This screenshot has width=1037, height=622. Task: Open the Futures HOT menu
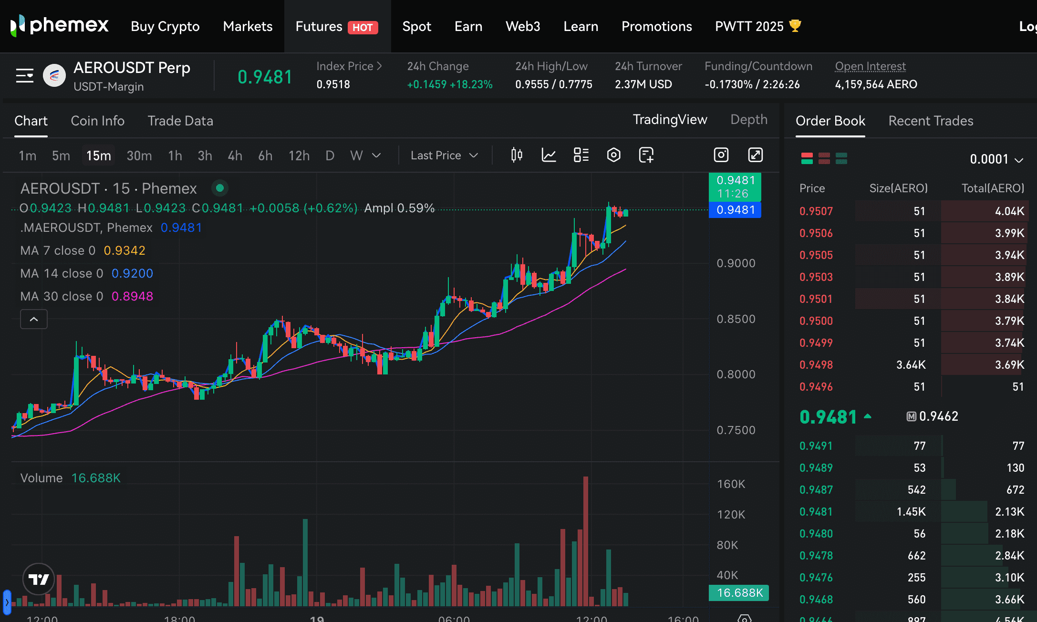[337, 26]
